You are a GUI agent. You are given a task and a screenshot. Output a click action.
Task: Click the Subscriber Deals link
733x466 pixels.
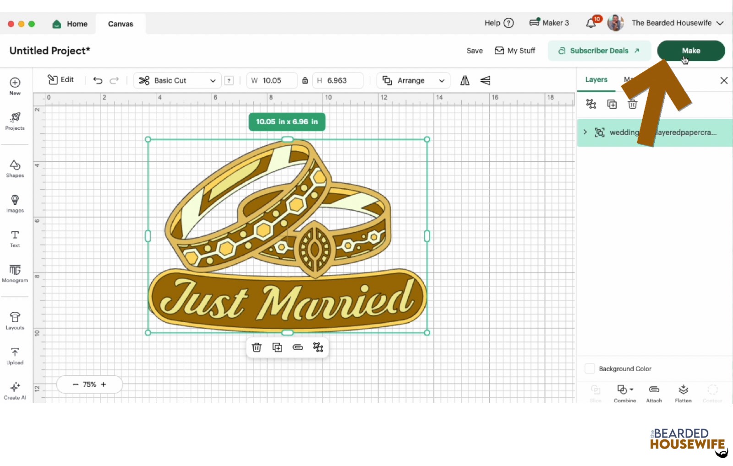[599, 51]
